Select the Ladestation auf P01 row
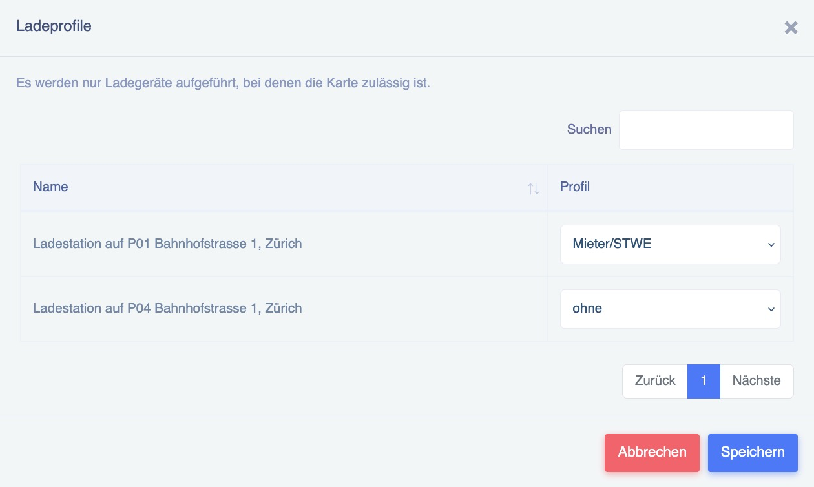This screenshot has height=487, width=814. (x=407, y=244)
